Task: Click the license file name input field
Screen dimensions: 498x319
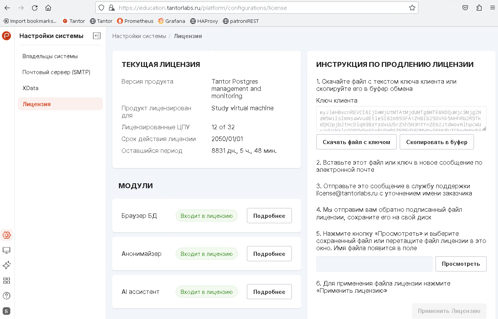Action: pyautogui.click(x=374, y=264)
